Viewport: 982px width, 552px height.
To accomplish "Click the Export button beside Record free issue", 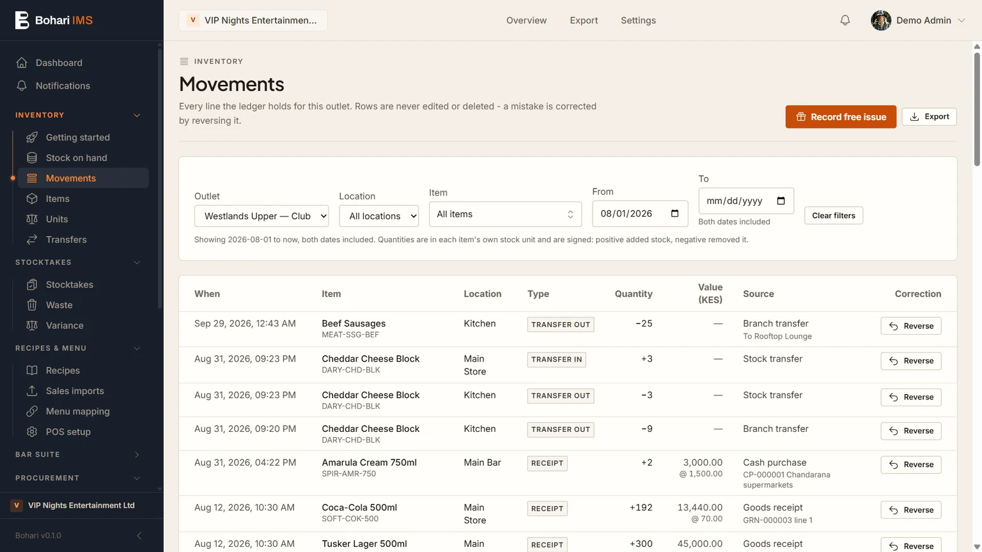I will click(x=929, y=117).
